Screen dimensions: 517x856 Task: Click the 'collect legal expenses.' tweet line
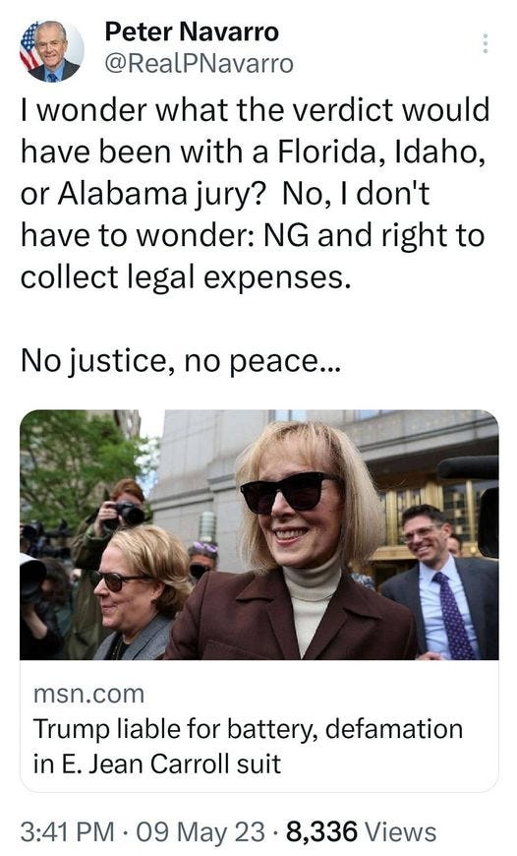click(186, 277)
